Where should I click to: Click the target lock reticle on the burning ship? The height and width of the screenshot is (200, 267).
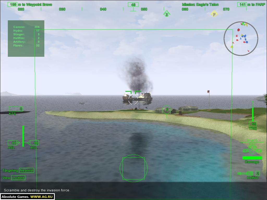[133, 98]
